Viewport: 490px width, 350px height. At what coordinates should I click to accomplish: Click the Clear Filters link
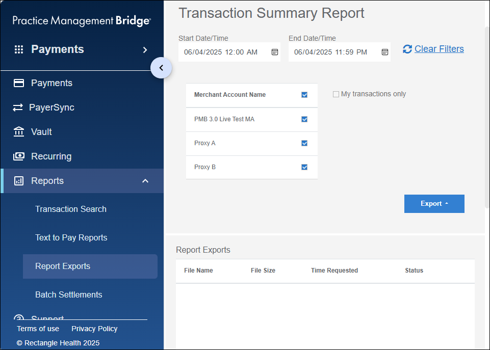[x=439, y=48]
